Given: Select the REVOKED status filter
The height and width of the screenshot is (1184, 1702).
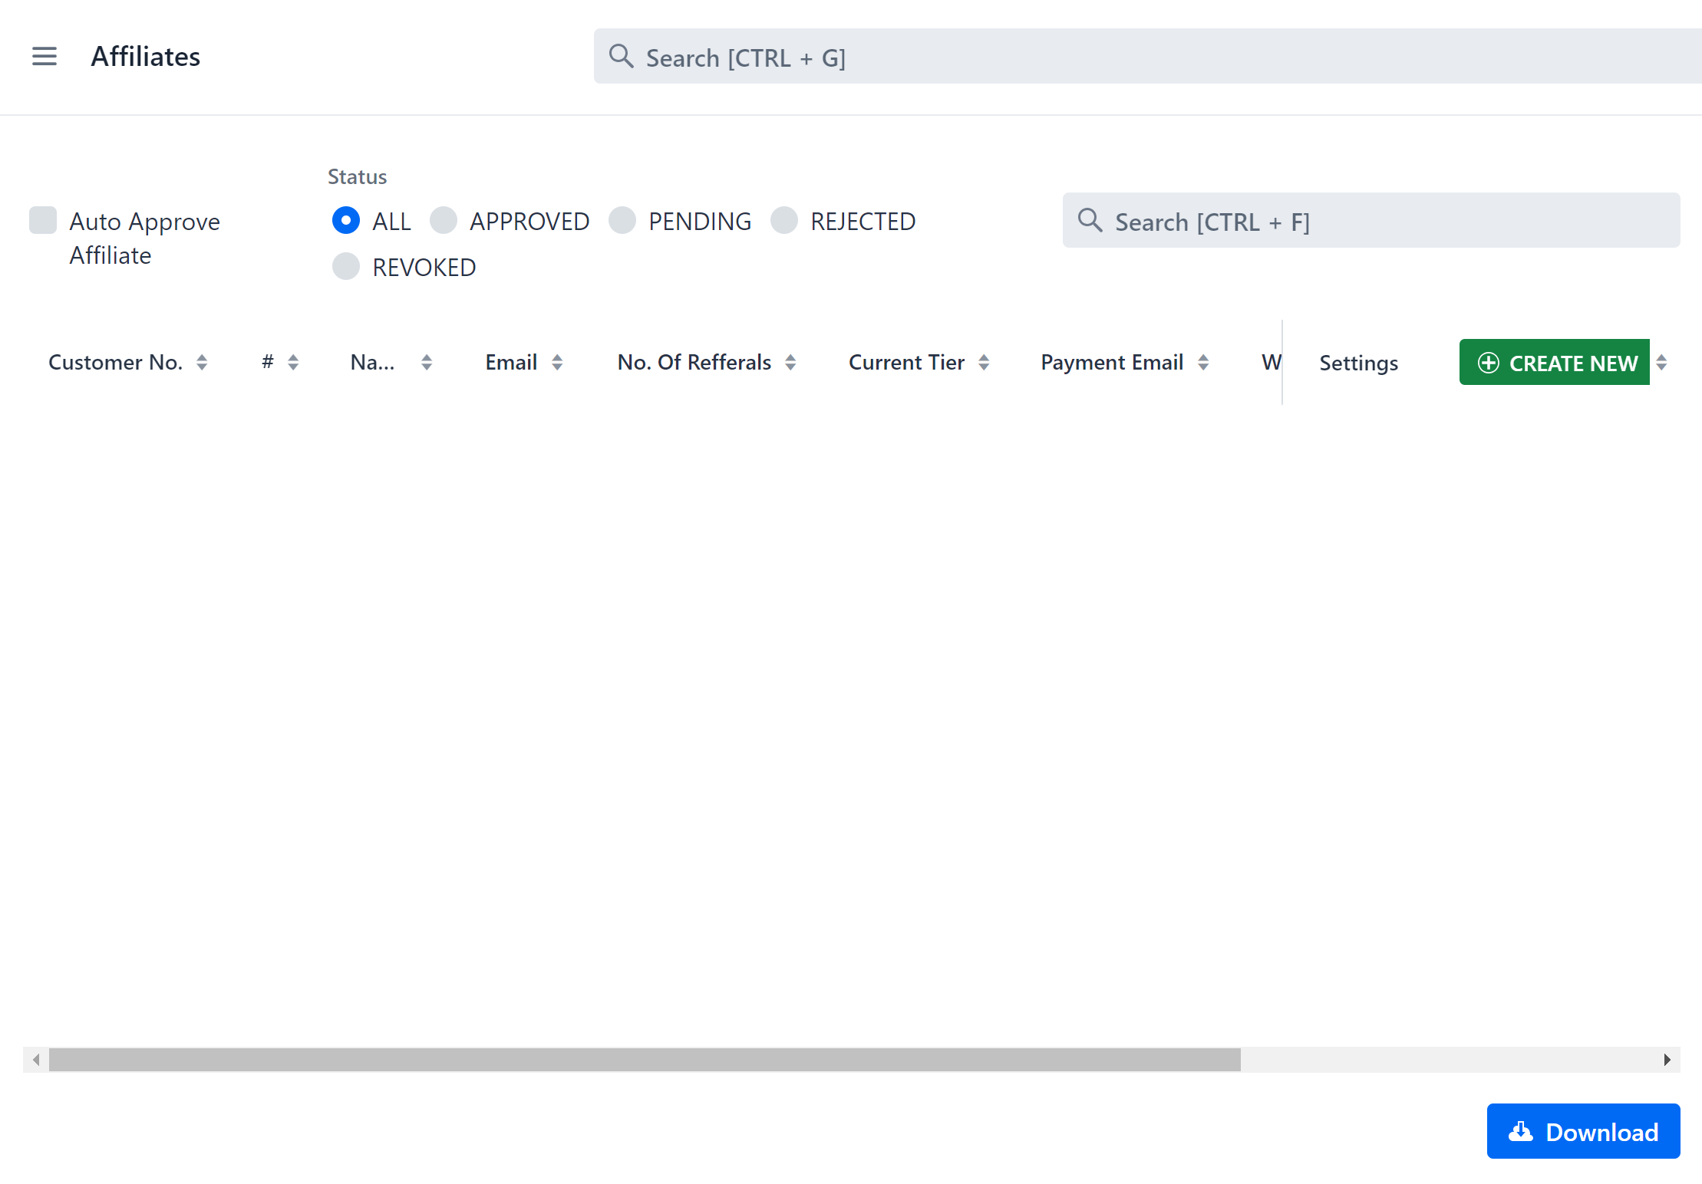Looking at the screenshot, I should 345,266.
